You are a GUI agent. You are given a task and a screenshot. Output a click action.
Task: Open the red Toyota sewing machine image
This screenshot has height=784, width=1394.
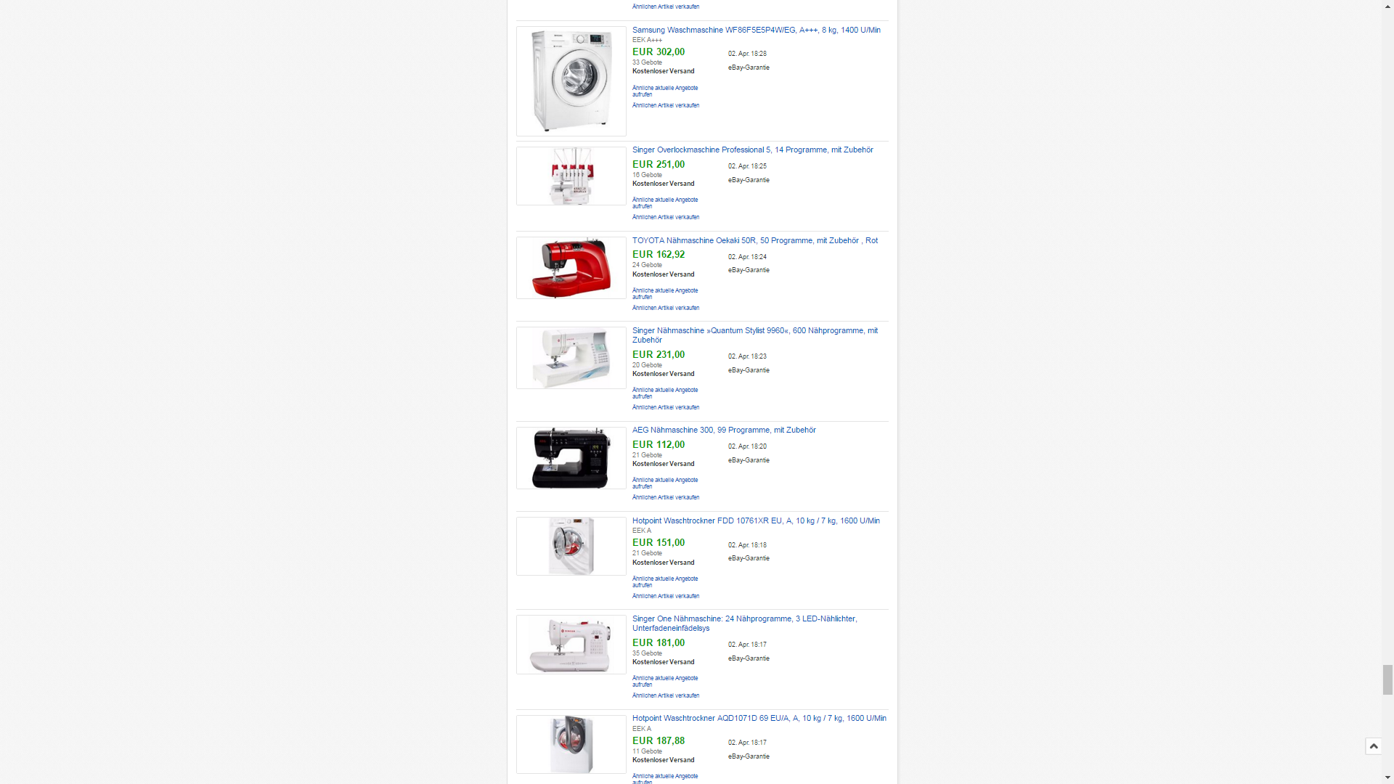[x=571, y=268]
